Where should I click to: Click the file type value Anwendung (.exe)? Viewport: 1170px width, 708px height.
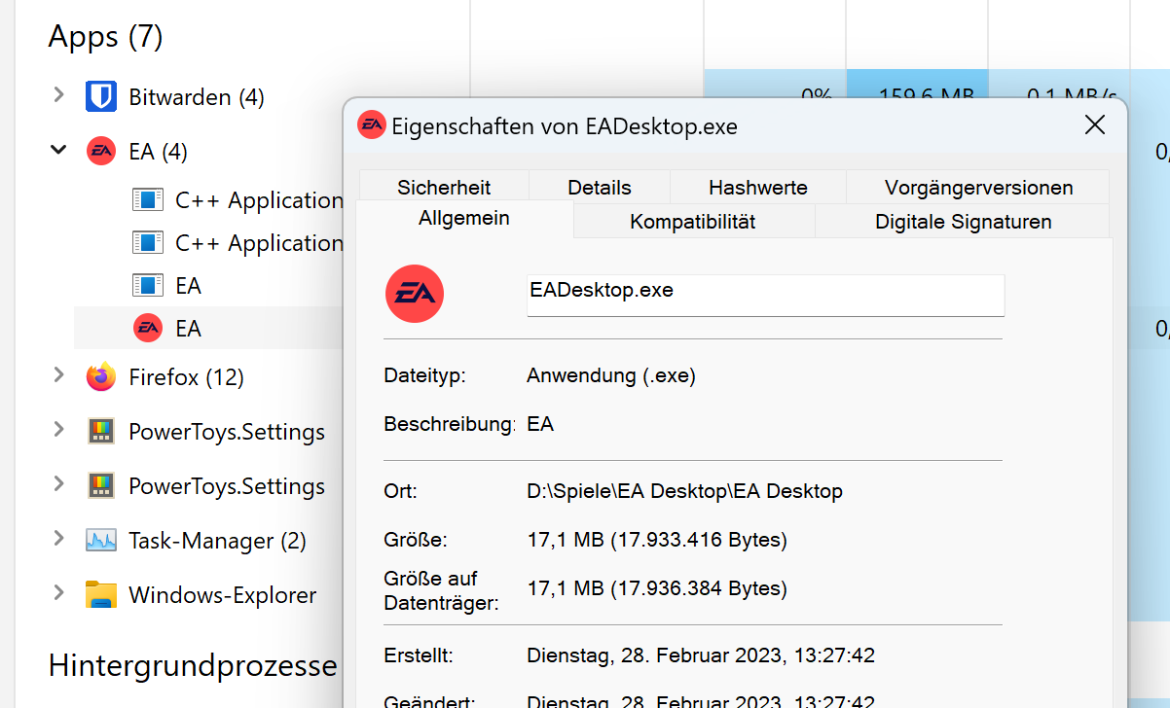[x=611, y=375]
